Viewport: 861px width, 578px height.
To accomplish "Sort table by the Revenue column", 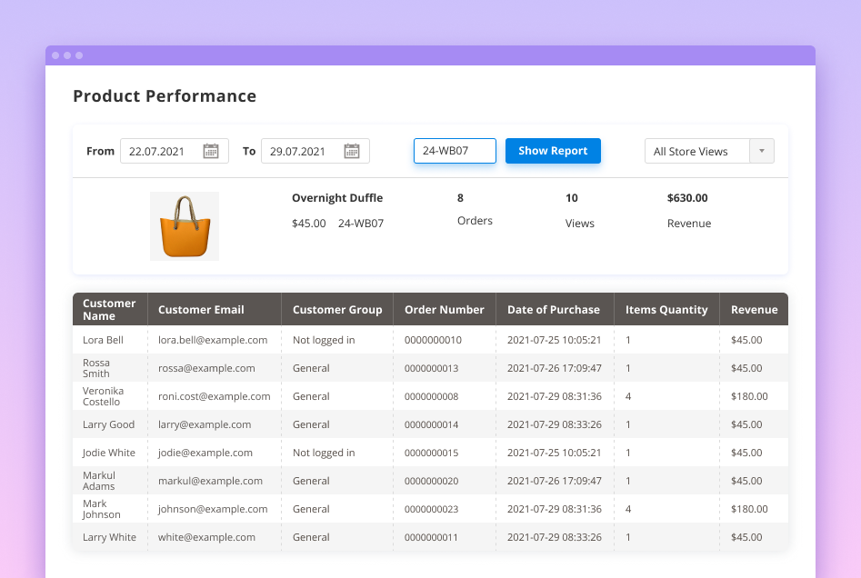I will (x=754, y=309).
